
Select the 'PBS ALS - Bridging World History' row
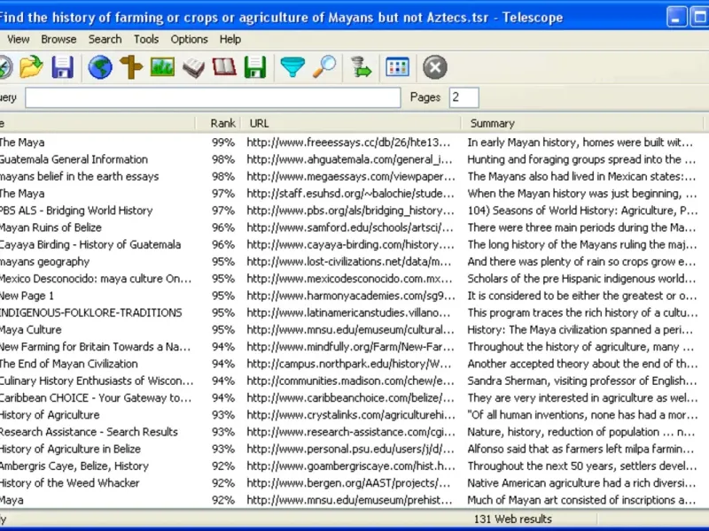click(354, 211)
